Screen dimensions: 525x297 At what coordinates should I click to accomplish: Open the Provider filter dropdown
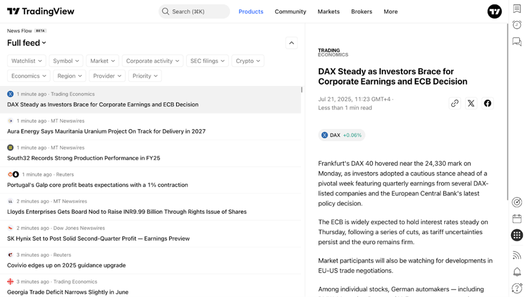tap(107, 76)
